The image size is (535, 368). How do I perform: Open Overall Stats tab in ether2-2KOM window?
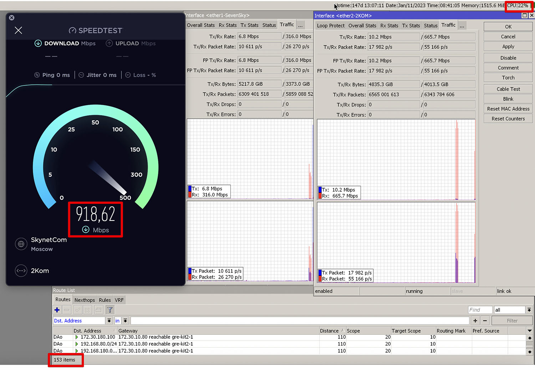(362, 25)
